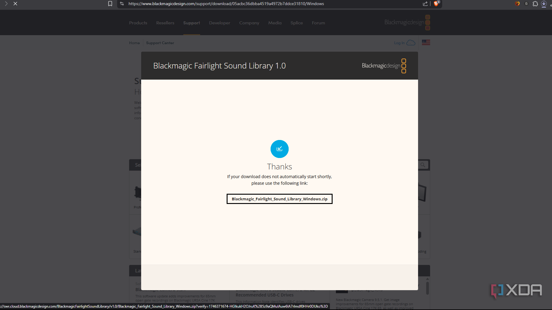This screenshot has height=310, width=552.
Task: Click the Blackmagicdesign logo in dialog header
Action: click(x=384, y=66)
